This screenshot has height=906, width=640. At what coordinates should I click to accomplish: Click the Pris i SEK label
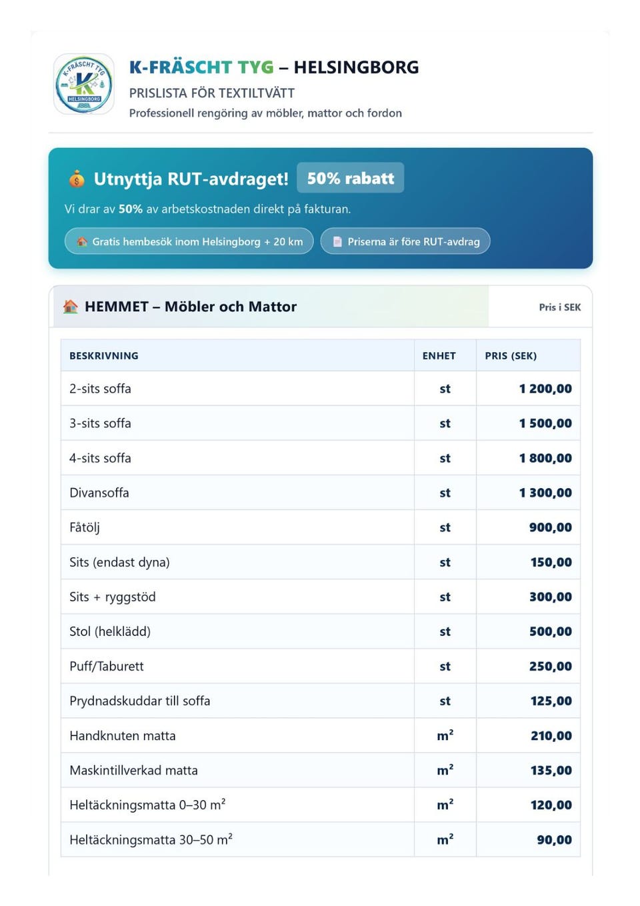559,307
